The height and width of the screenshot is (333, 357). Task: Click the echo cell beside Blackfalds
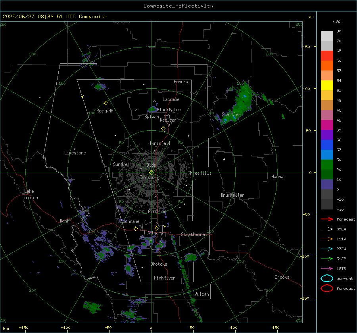(152, 109)
